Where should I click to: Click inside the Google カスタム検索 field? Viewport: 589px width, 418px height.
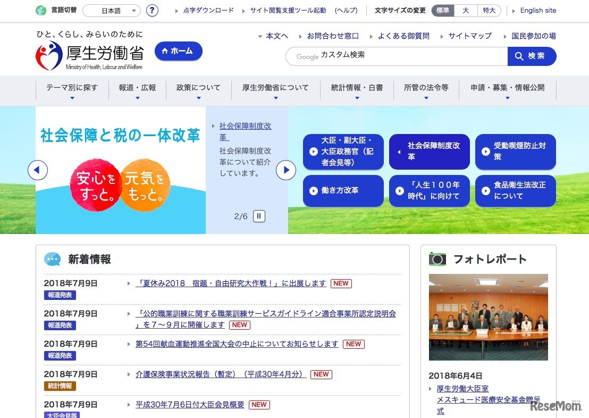(x=396, y=56)
